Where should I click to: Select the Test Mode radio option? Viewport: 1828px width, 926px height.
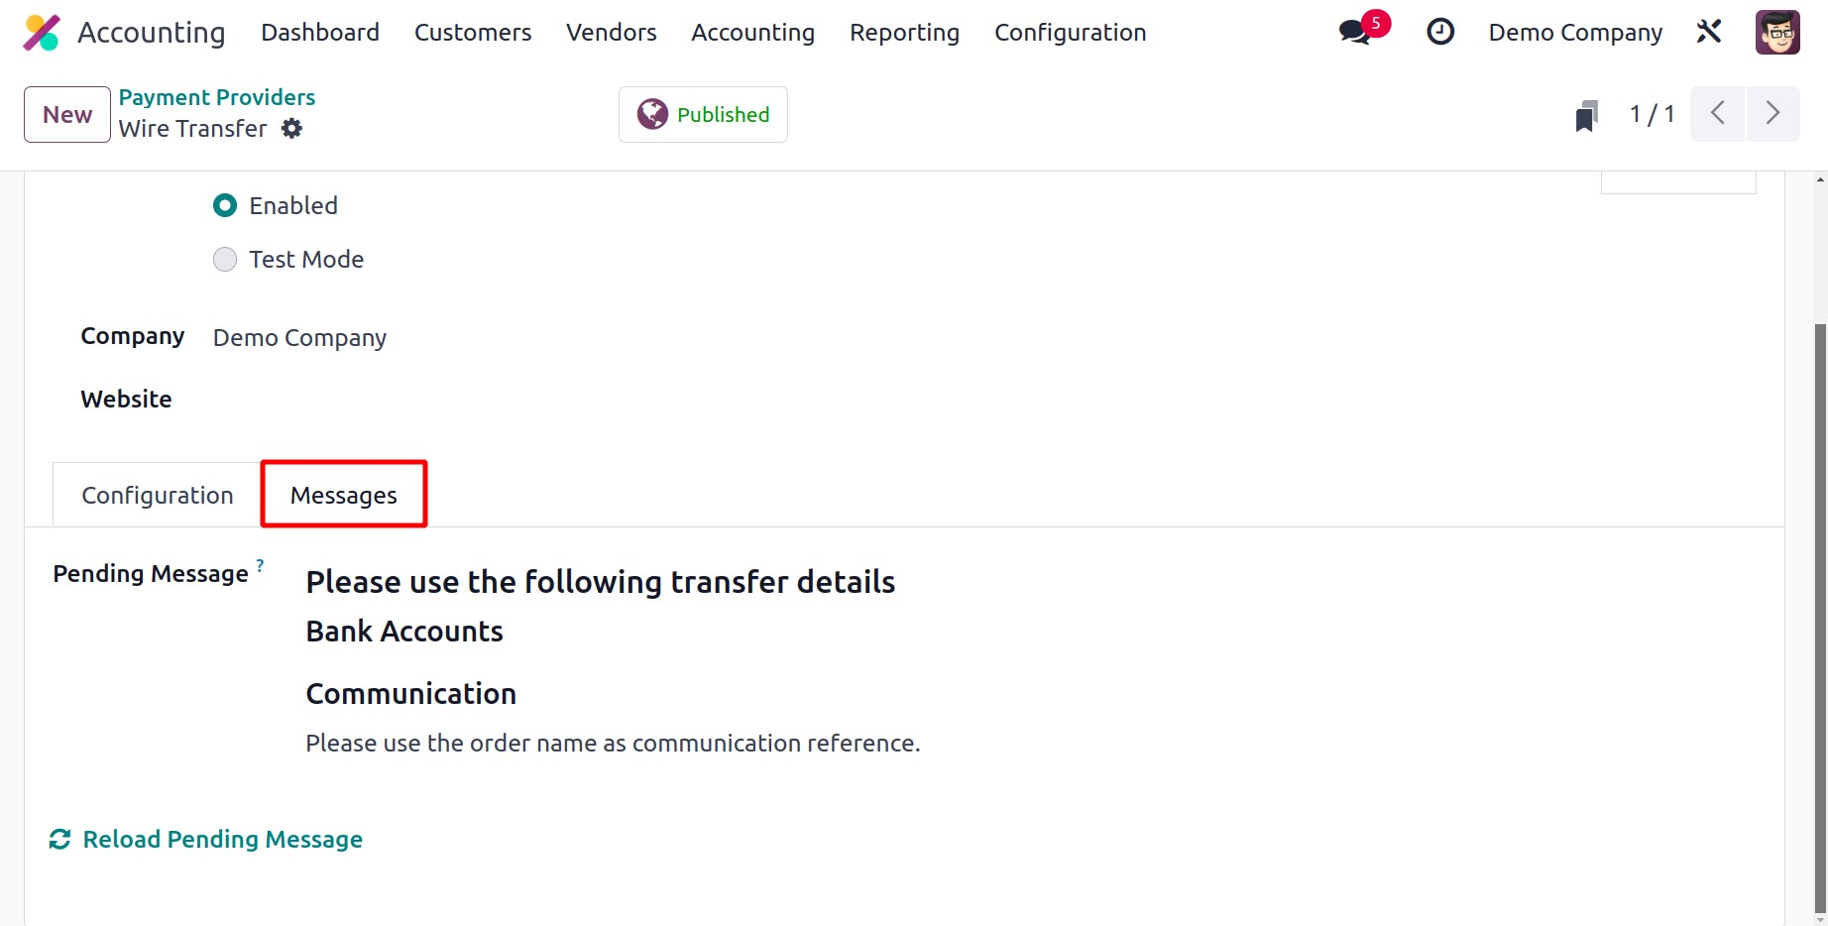[x=225, y=260]
